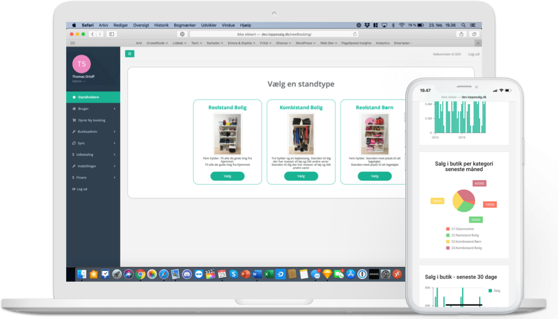Click the cart icon for Opret Ny booking

pyautogui.click(x=73, y=120)
